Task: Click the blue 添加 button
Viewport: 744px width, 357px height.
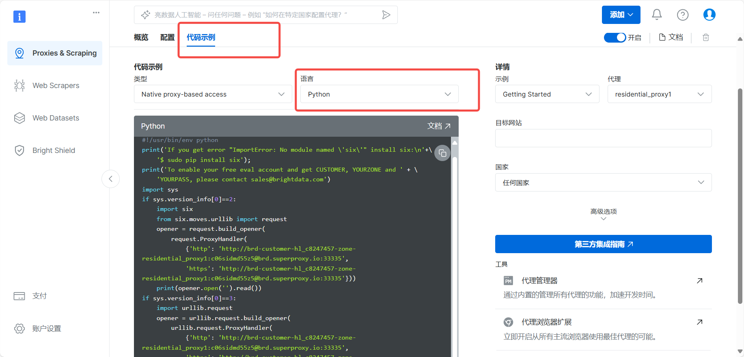Action: [x=621, y=15]
